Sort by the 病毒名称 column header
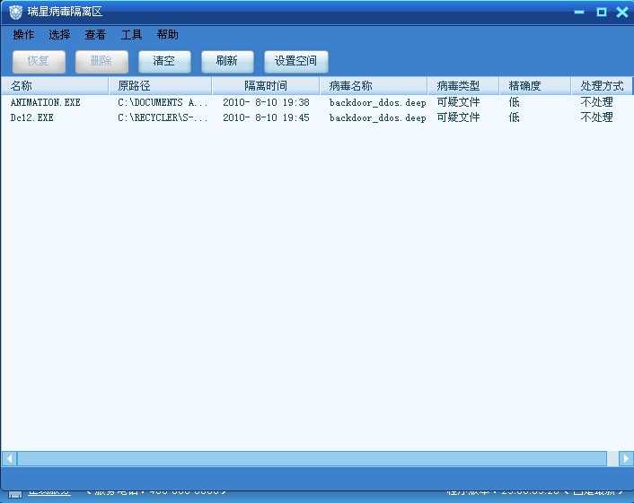634x503 pixels. pos(374,85)
